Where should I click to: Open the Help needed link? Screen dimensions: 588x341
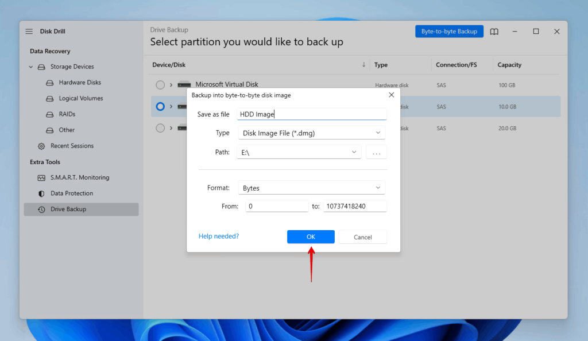click(218, 236)
